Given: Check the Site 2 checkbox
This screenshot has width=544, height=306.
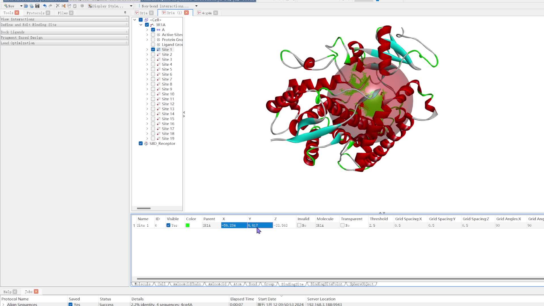Looking at the screenshot, I should [153, 54].
